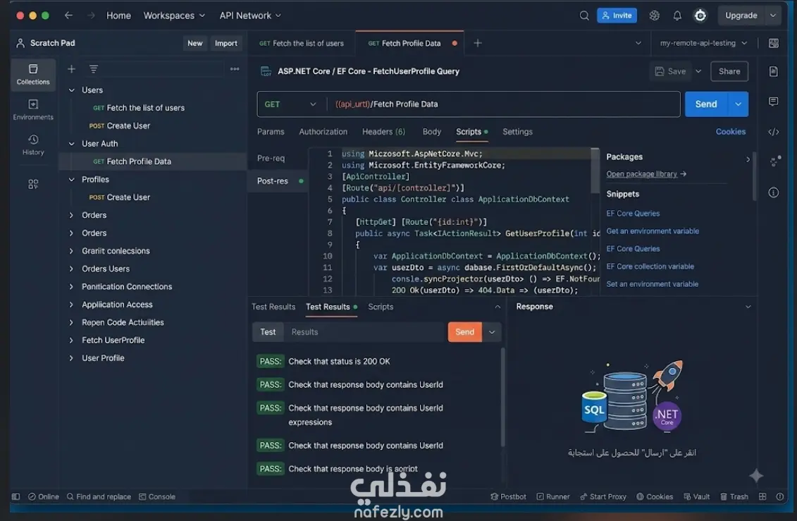Open the Workspaces menu
The image size is (797, 521).
174,16
